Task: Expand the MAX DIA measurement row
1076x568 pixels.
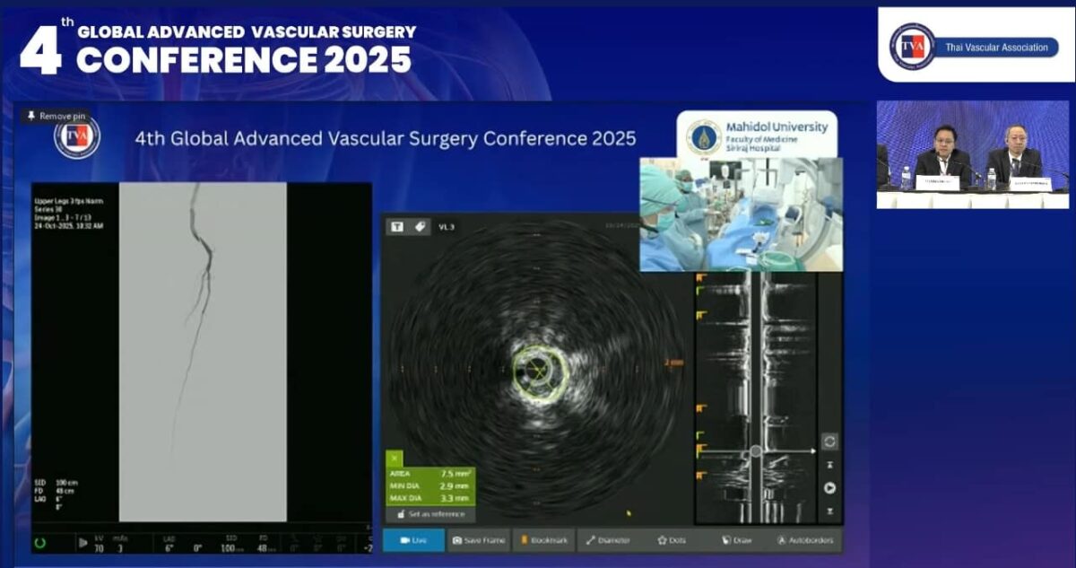Action: [x=430, y=499]
